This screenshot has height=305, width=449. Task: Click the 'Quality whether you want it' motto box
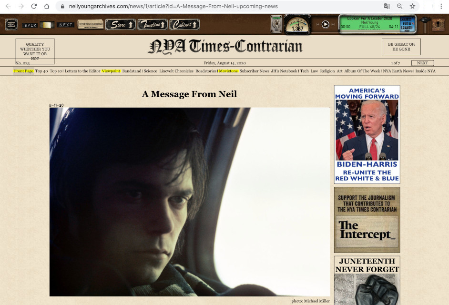35,51
